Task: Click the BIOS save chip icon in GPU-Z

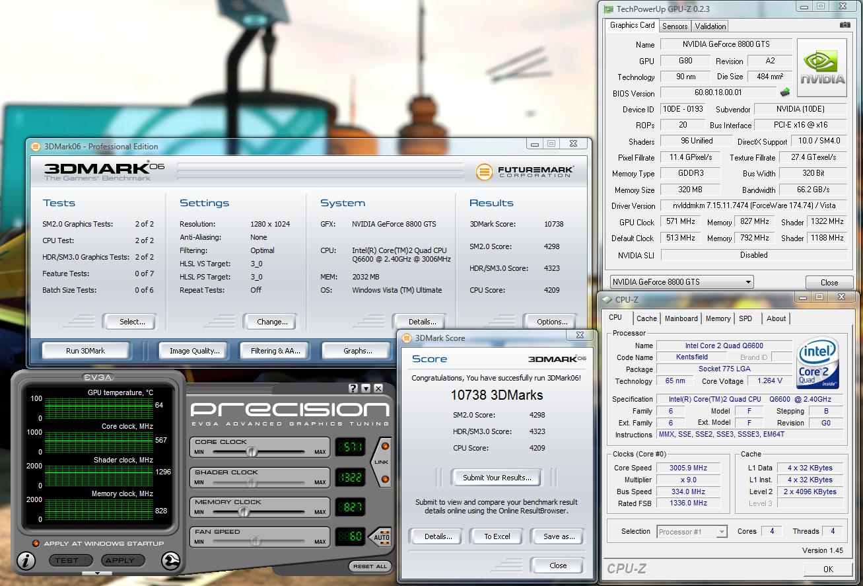Action: point(785,92)
